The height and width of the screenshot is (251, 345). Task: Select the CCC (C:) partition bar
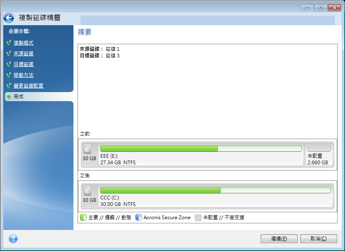[x=215, y=197]
